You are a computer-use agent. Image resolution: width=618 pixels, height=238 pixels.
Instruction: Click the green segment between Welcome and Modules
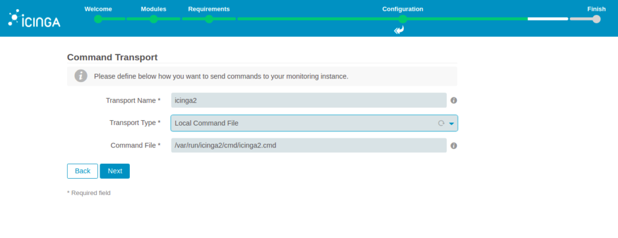(113, 19)
